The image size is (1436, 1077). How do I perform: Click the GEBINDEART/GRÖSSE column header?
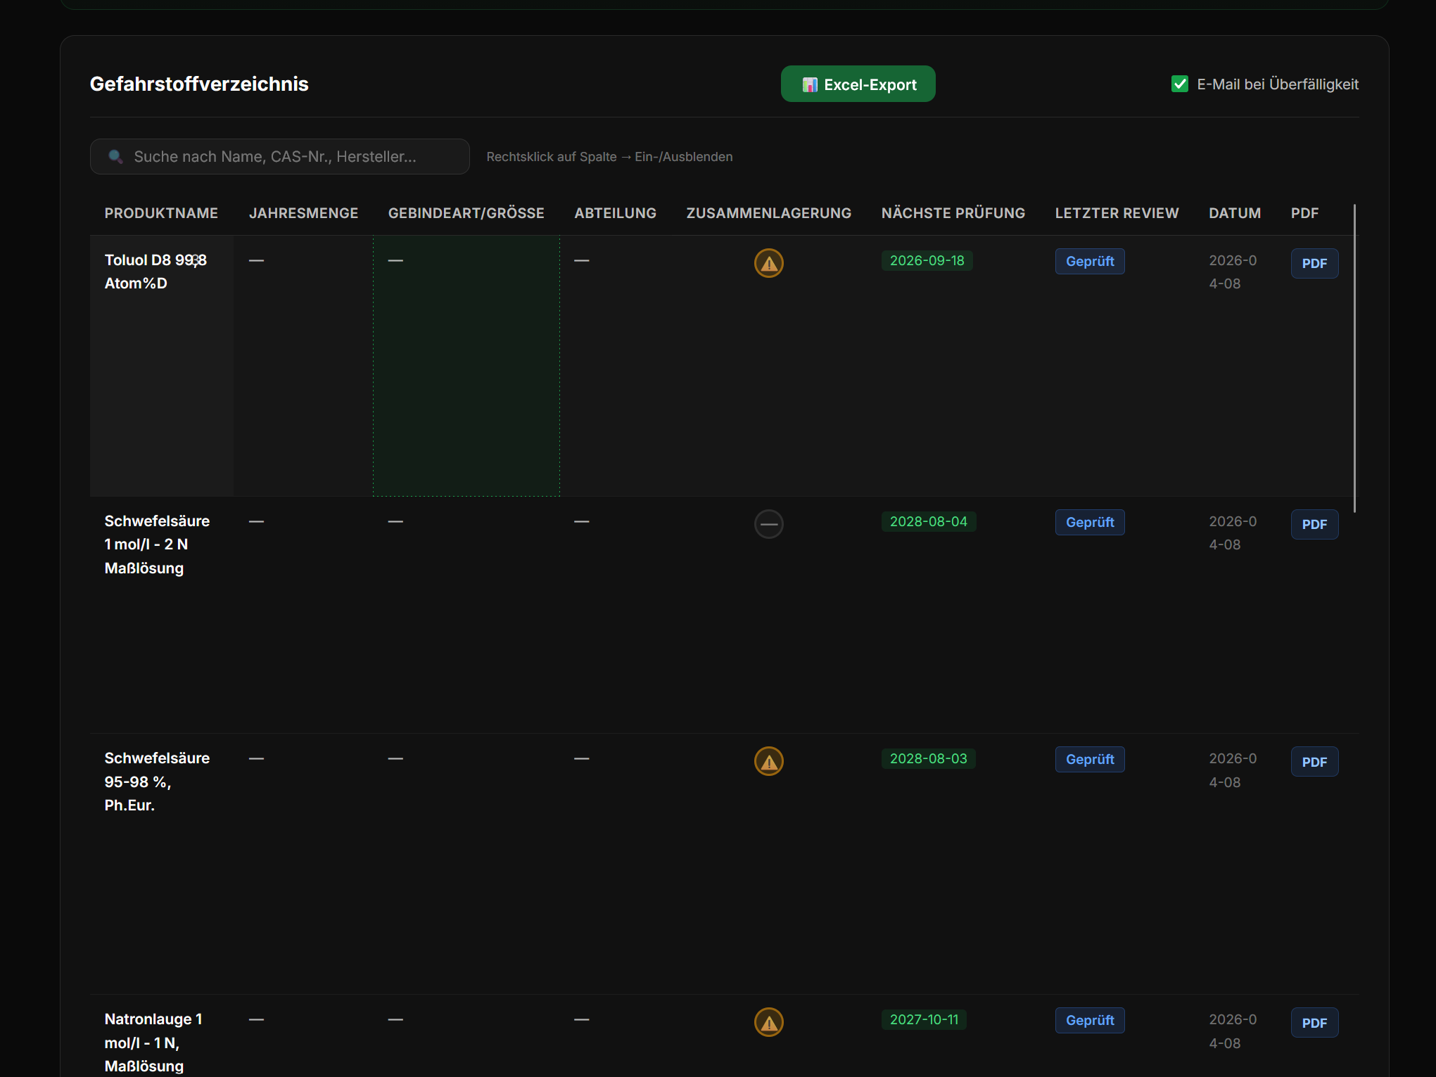[466, 213]
